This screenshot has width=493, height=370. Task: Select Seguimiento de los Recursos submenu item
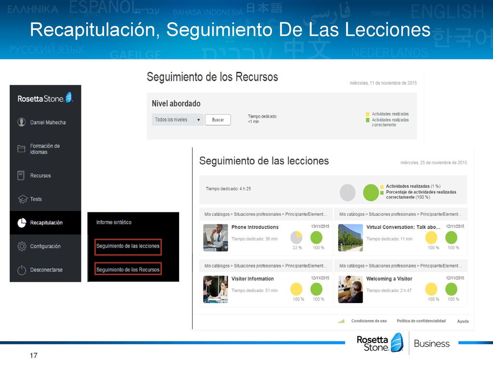click(128, 270)
